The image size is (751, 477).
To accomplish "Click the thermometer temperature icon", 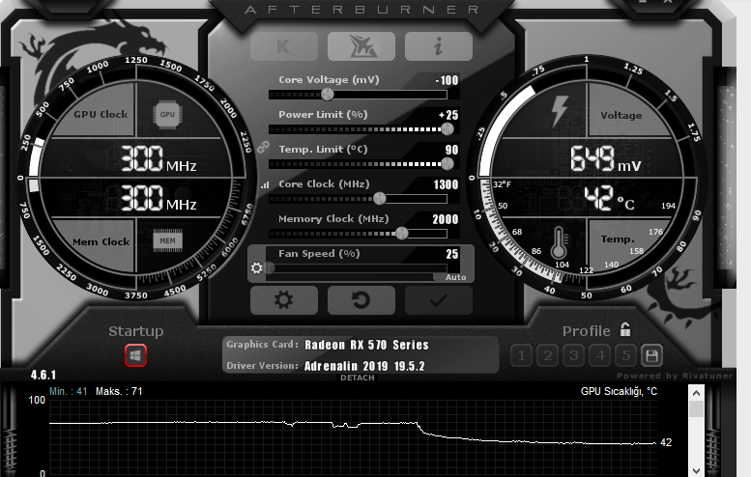I will click(559, 242).
